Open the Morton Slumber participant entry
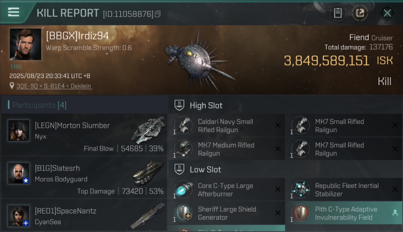 84,135
